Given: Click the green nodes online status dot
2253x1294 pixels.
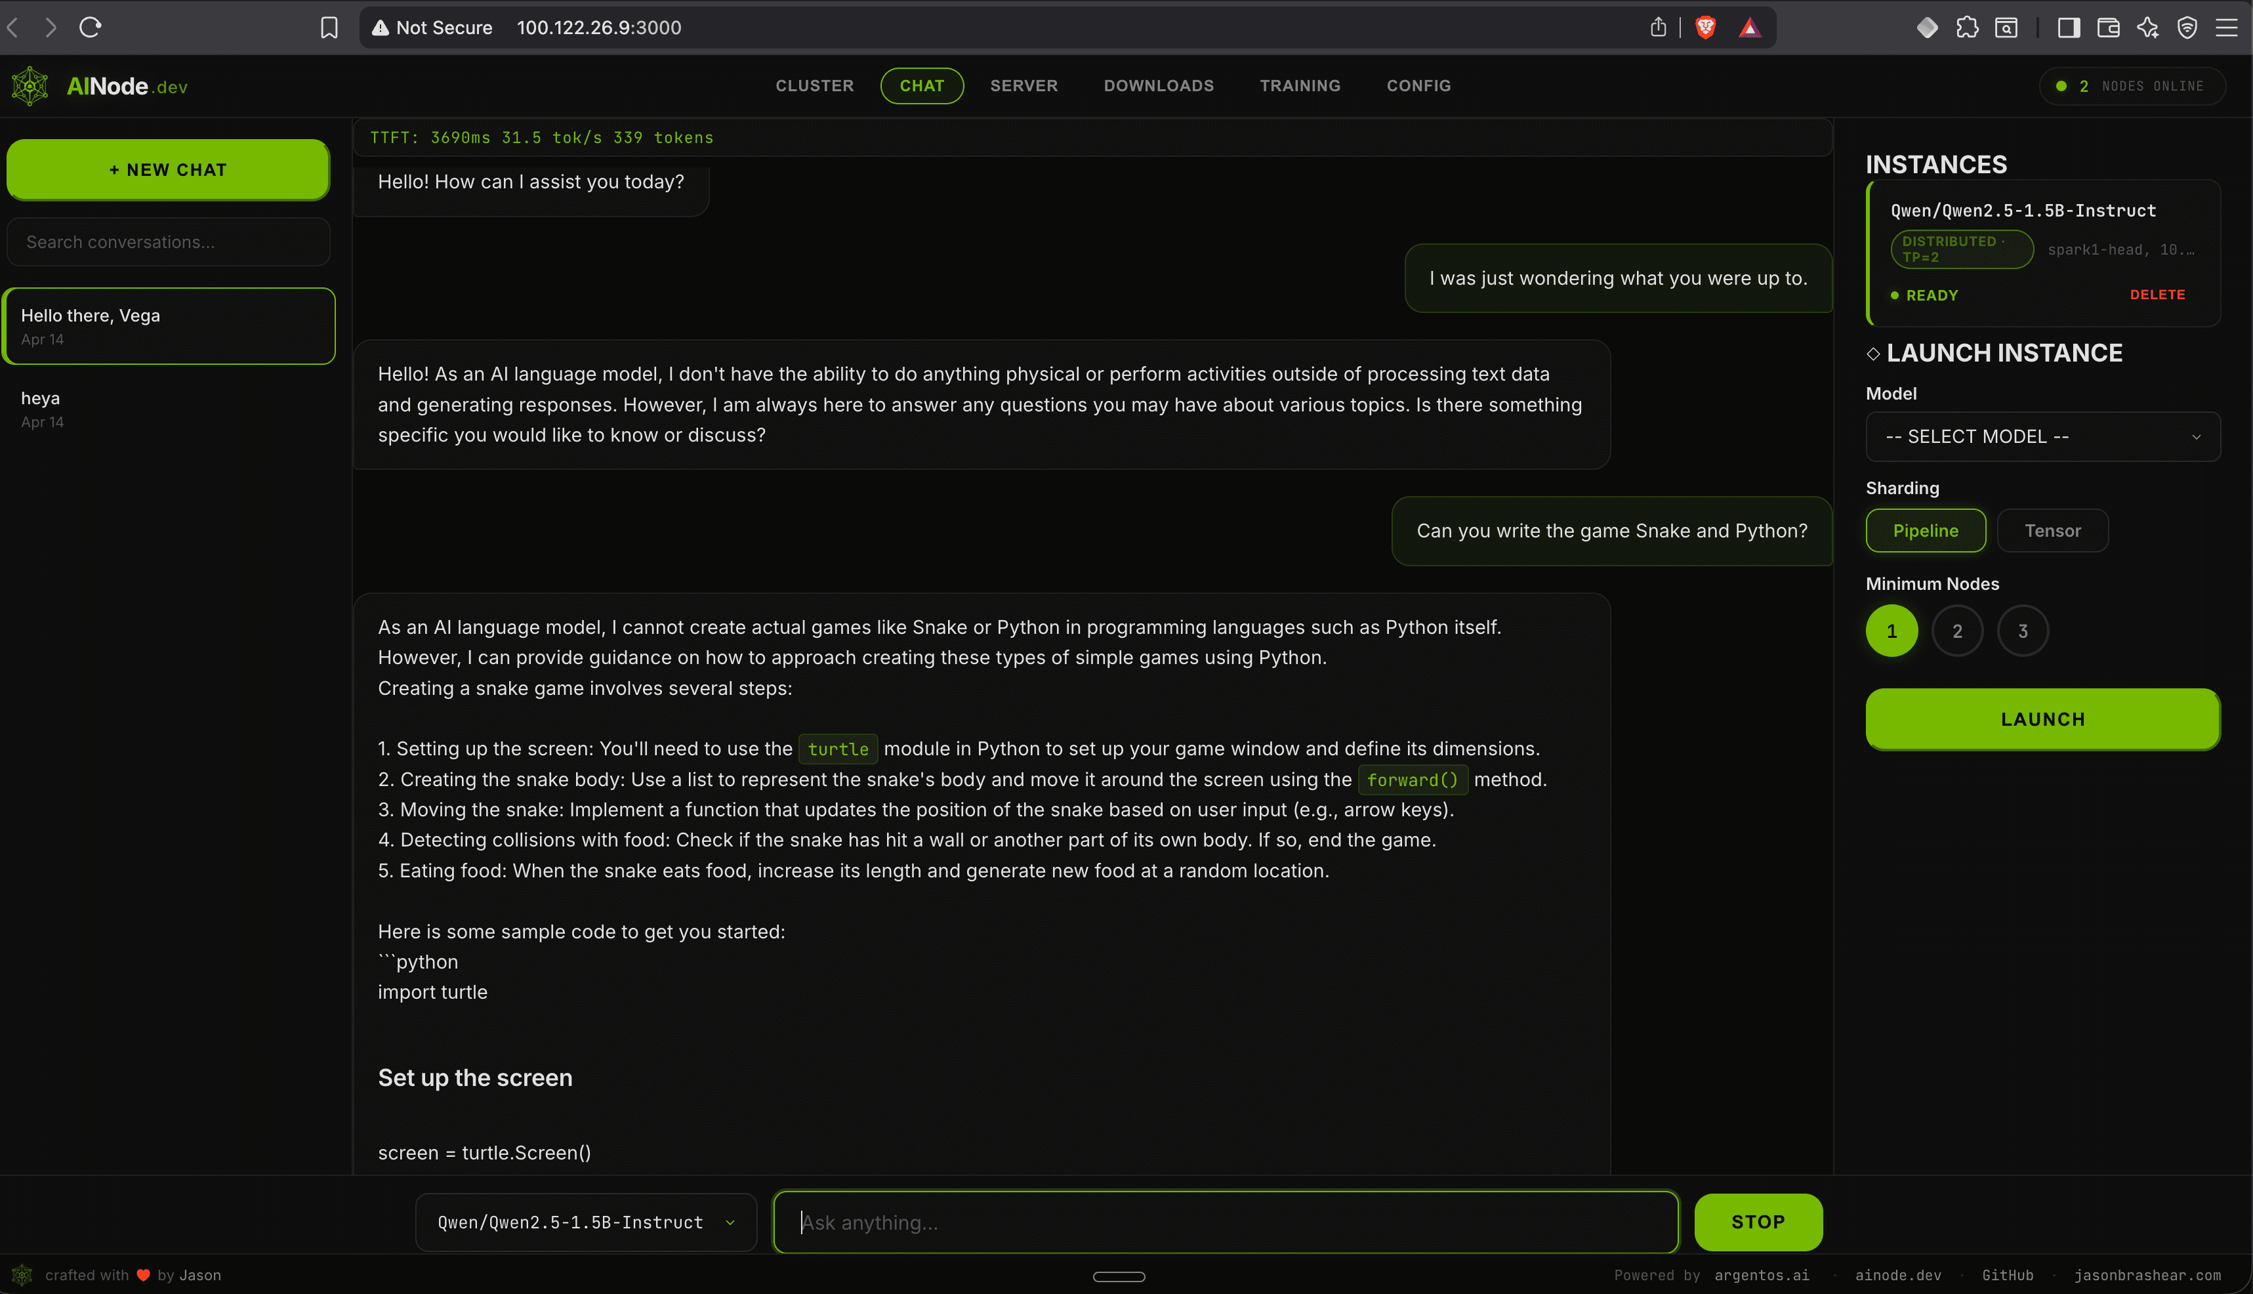Looking at the screenshot, I should 2061,86.
